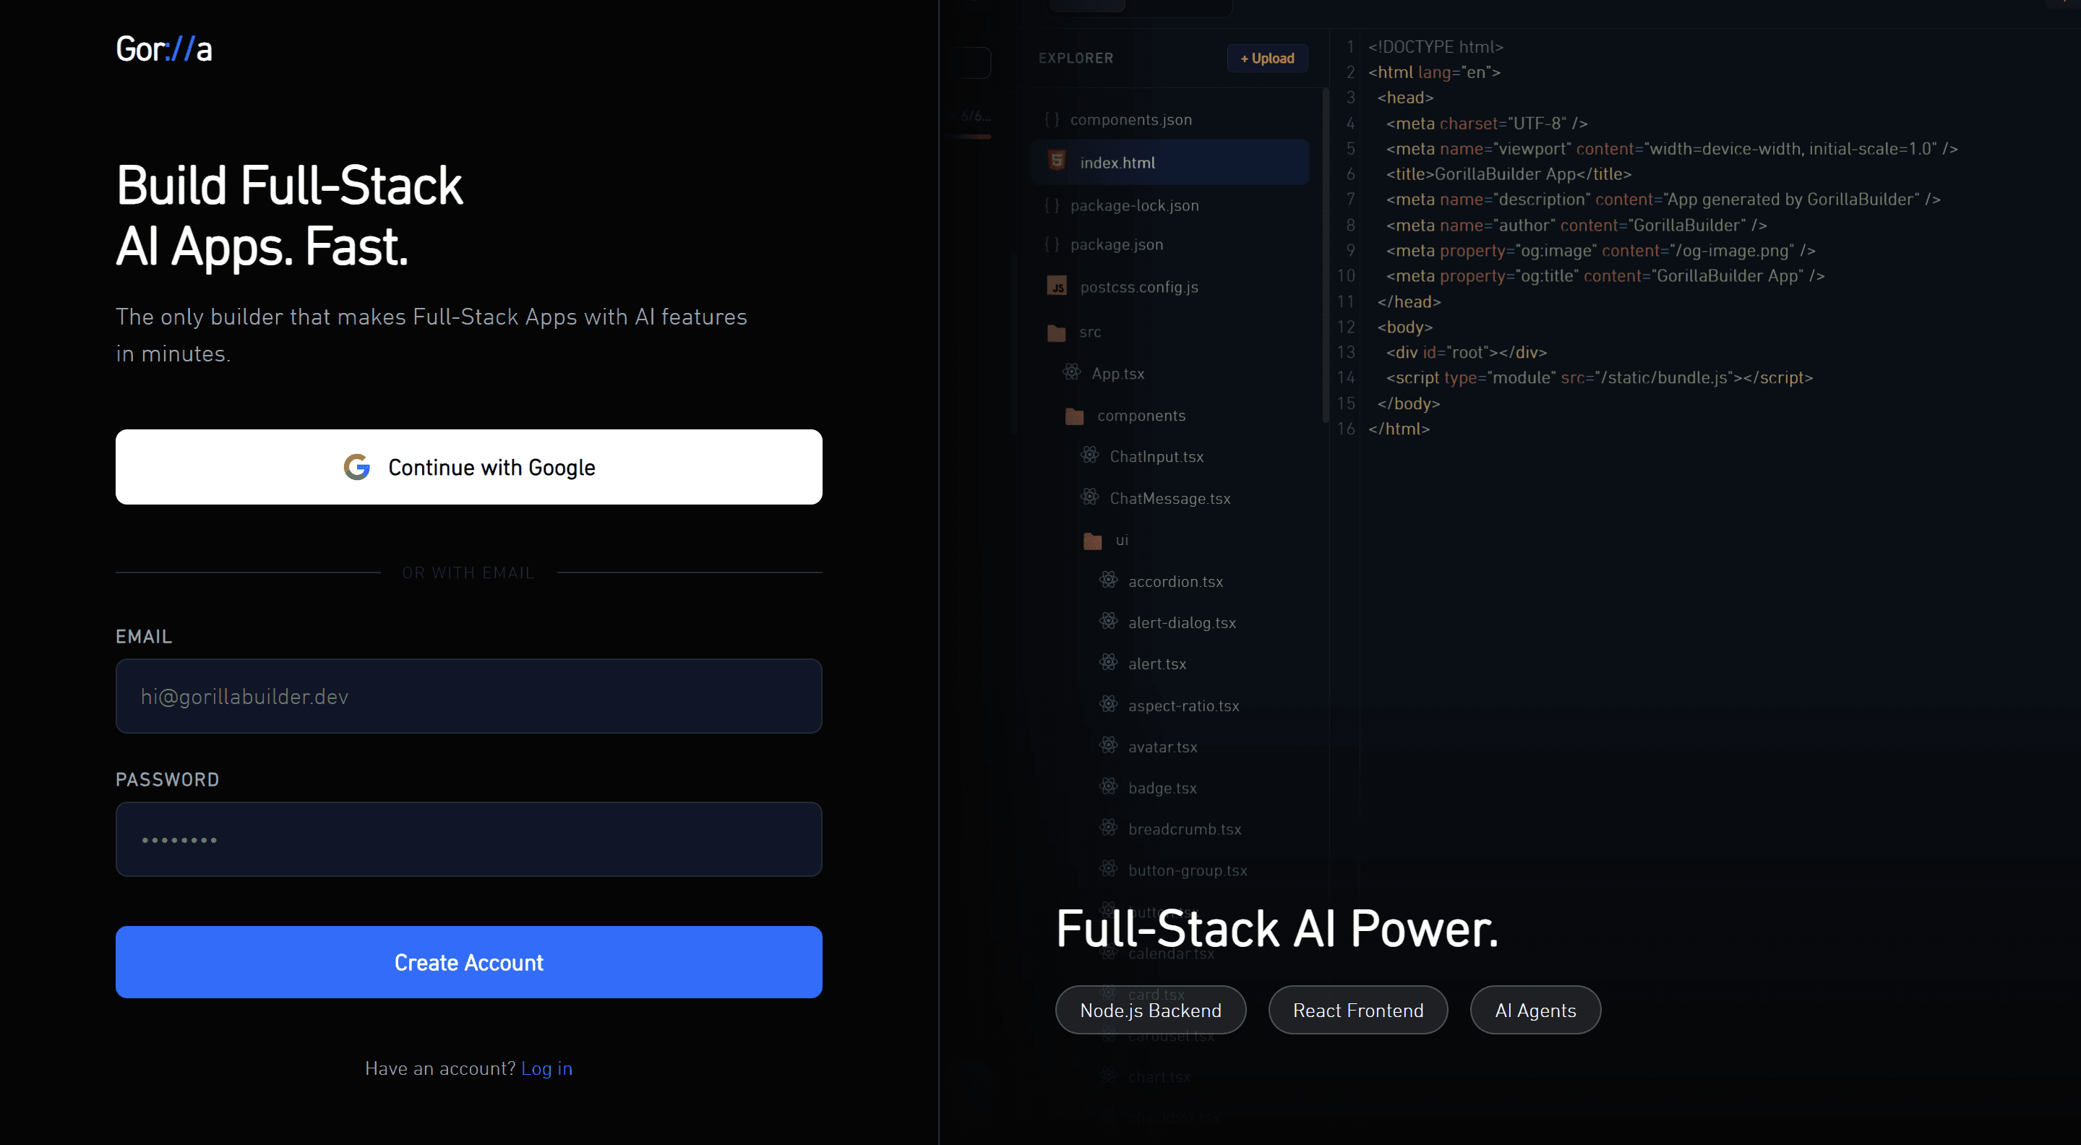Click the JS icon beside postcss.config.js

[x=1057, y=287]
